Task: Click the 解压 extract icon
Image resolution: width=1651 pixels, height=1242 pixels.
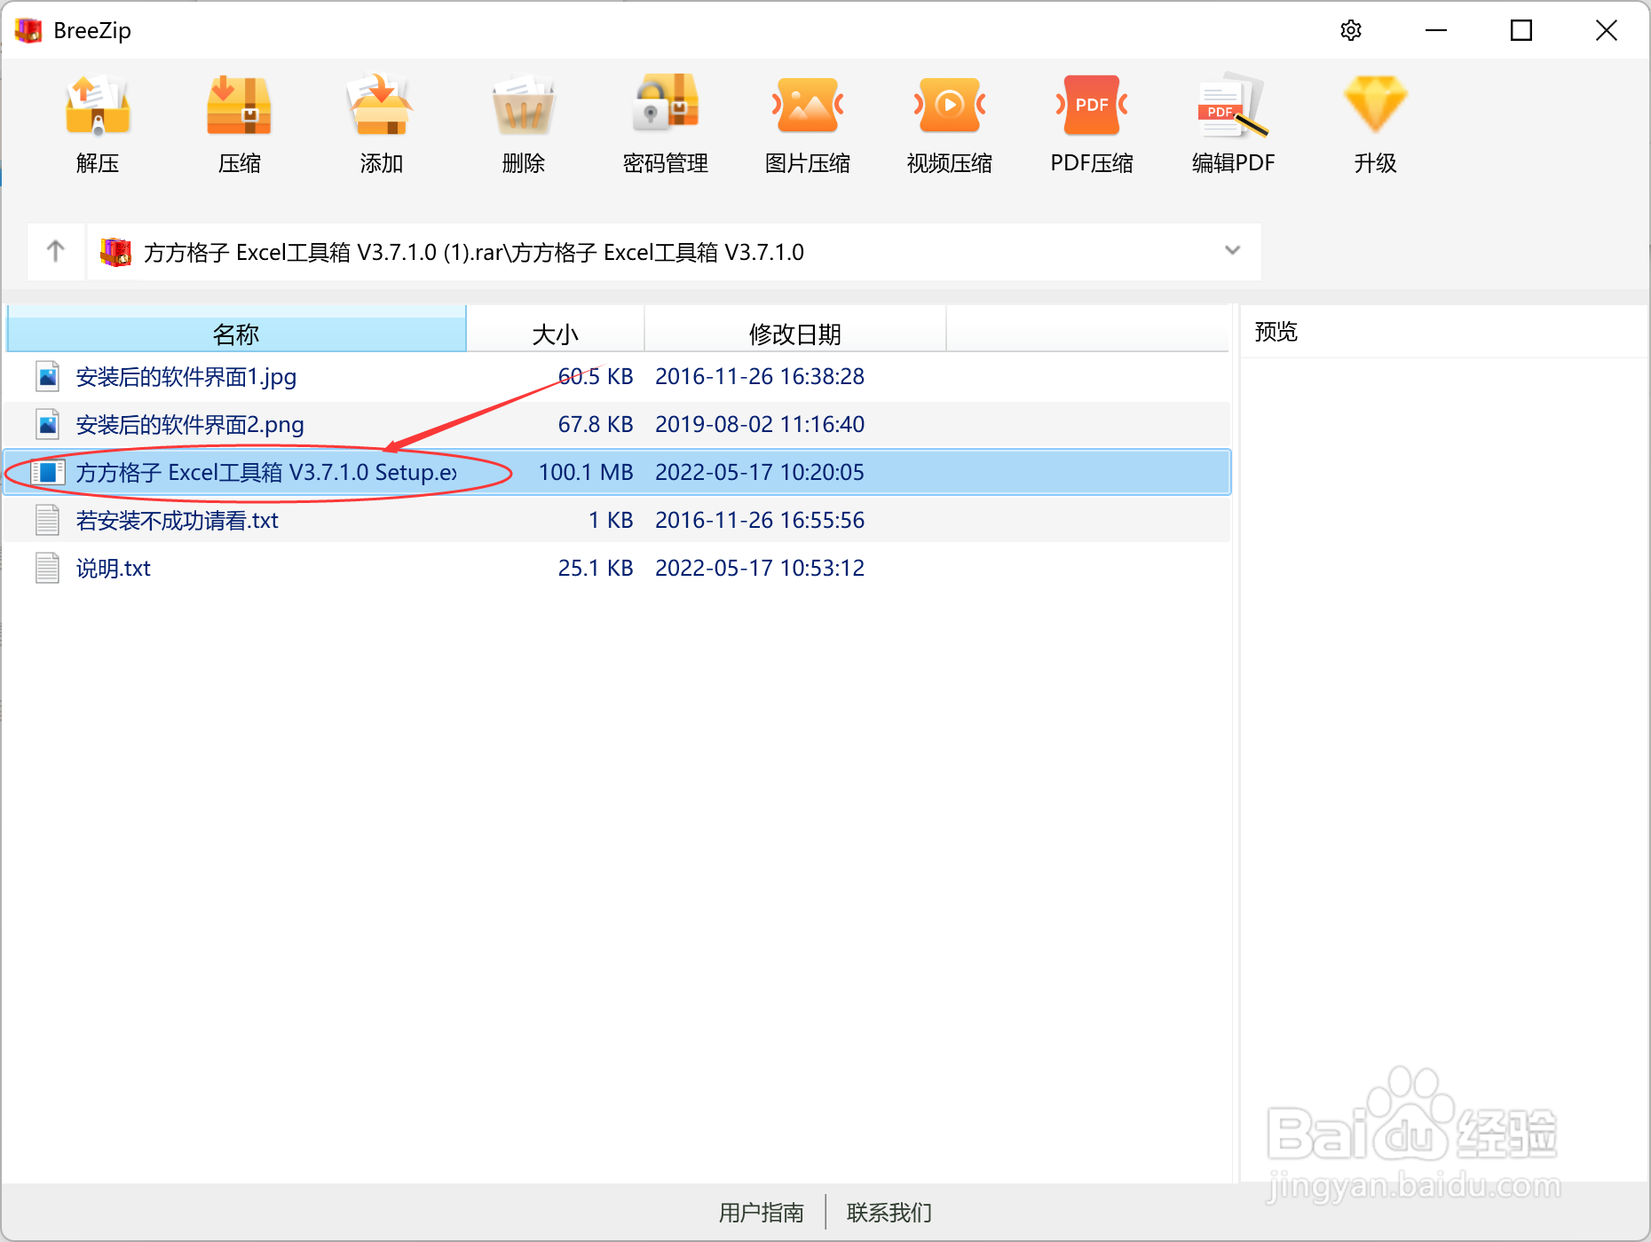Action: 98,106
